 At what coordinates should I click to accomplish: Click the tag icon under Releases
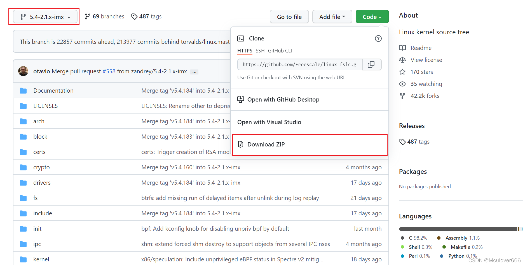pyautogui.click(x=402, y=142)
